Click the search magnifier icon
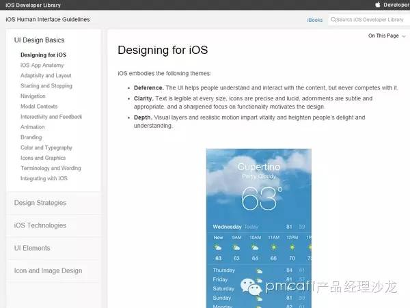The width and height of the screenshot is (410, 308). [x=333, y=19]
